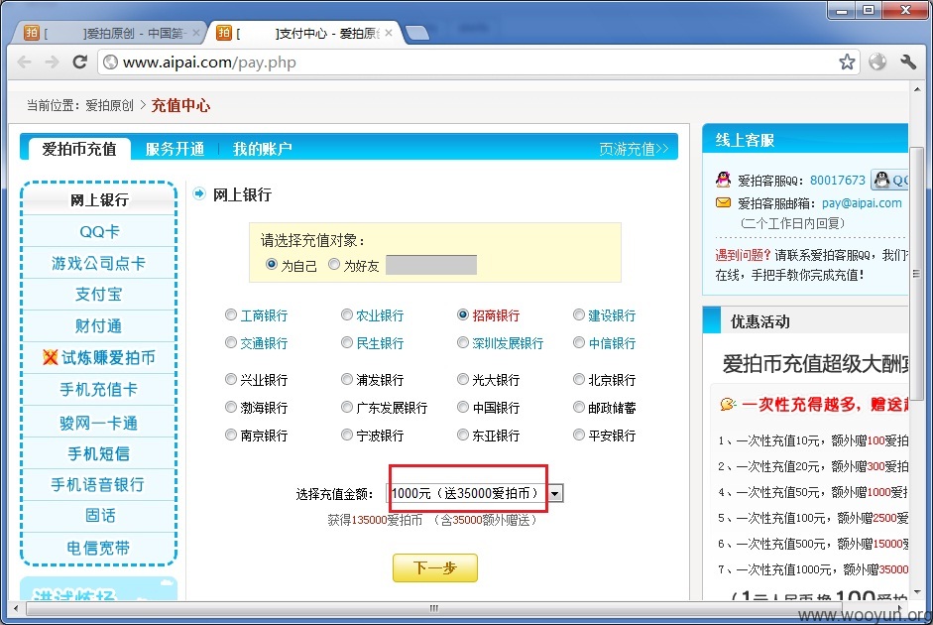Close the 支付中心 tab
This screenshot has height=625, width=933.
tap(389, 33)
